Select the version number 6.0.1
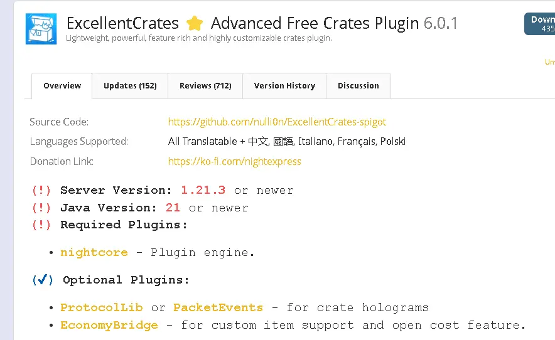The image size is (555, 340). click(x=441, y=23)
